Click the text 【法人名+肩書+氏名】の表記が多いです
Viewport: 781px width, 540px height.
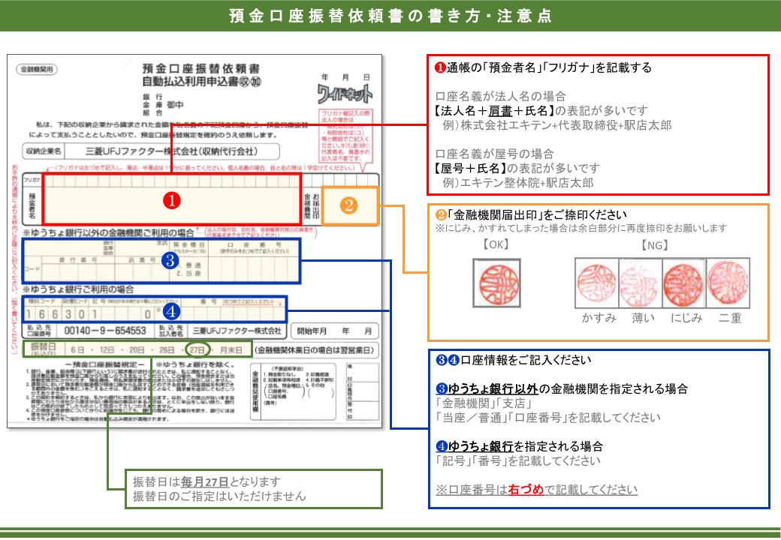pyautogui.click(x=542, y=111)
